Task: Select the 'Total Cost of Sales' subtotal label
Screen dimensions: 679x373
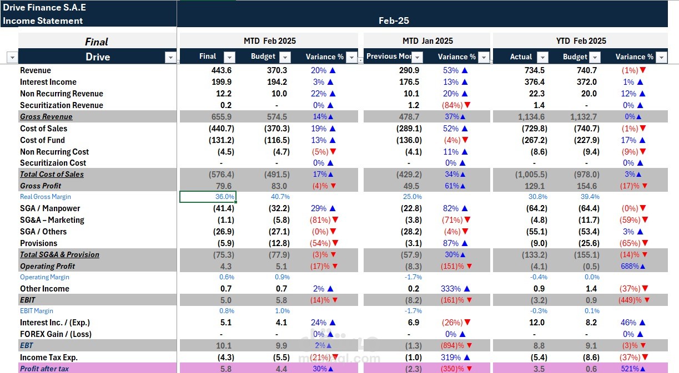Action: click(x=52, y=175)
